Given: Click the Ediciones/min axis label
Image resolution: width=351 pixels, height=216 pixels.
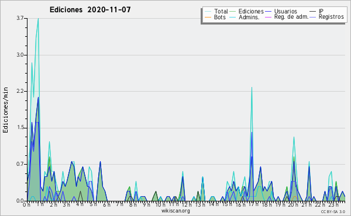Looking at the screenshot, I should [x=5, y=110].
